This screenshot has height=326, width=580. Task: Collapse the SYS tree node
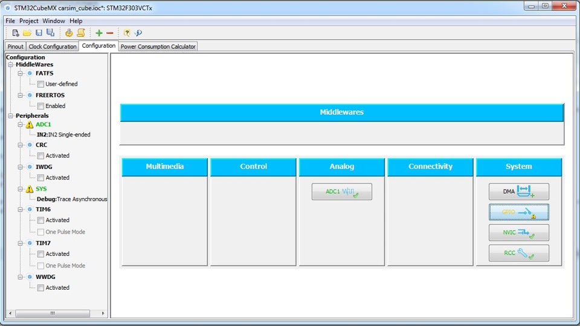click(21, 189)
